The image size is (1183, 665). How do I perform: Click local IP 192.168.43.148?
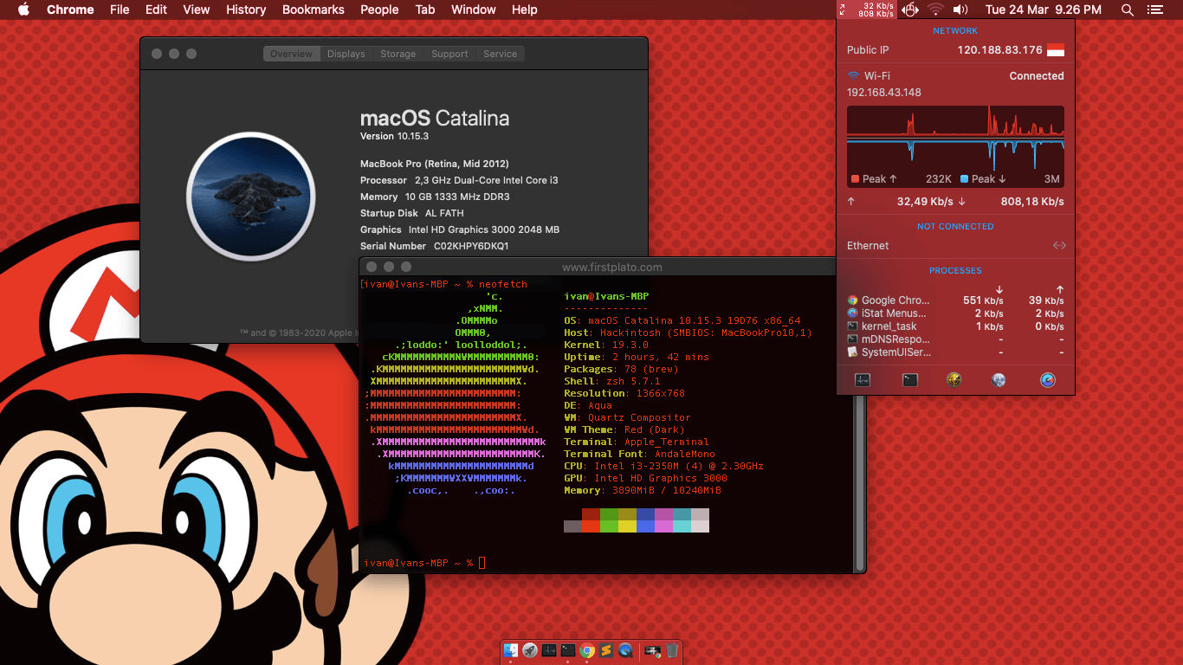884,93
